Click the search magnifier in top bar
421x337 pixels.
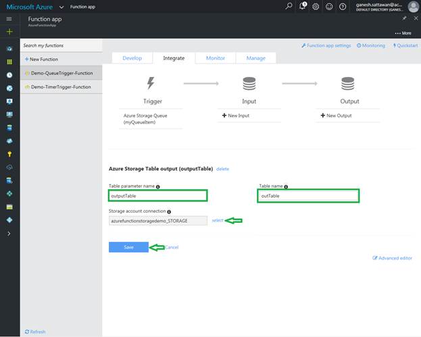click(289, 7)
